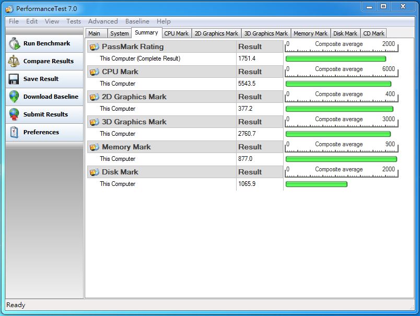Switch to the CPU Mark tab
This screenshot has width=420, height=316.
point(176,33)
